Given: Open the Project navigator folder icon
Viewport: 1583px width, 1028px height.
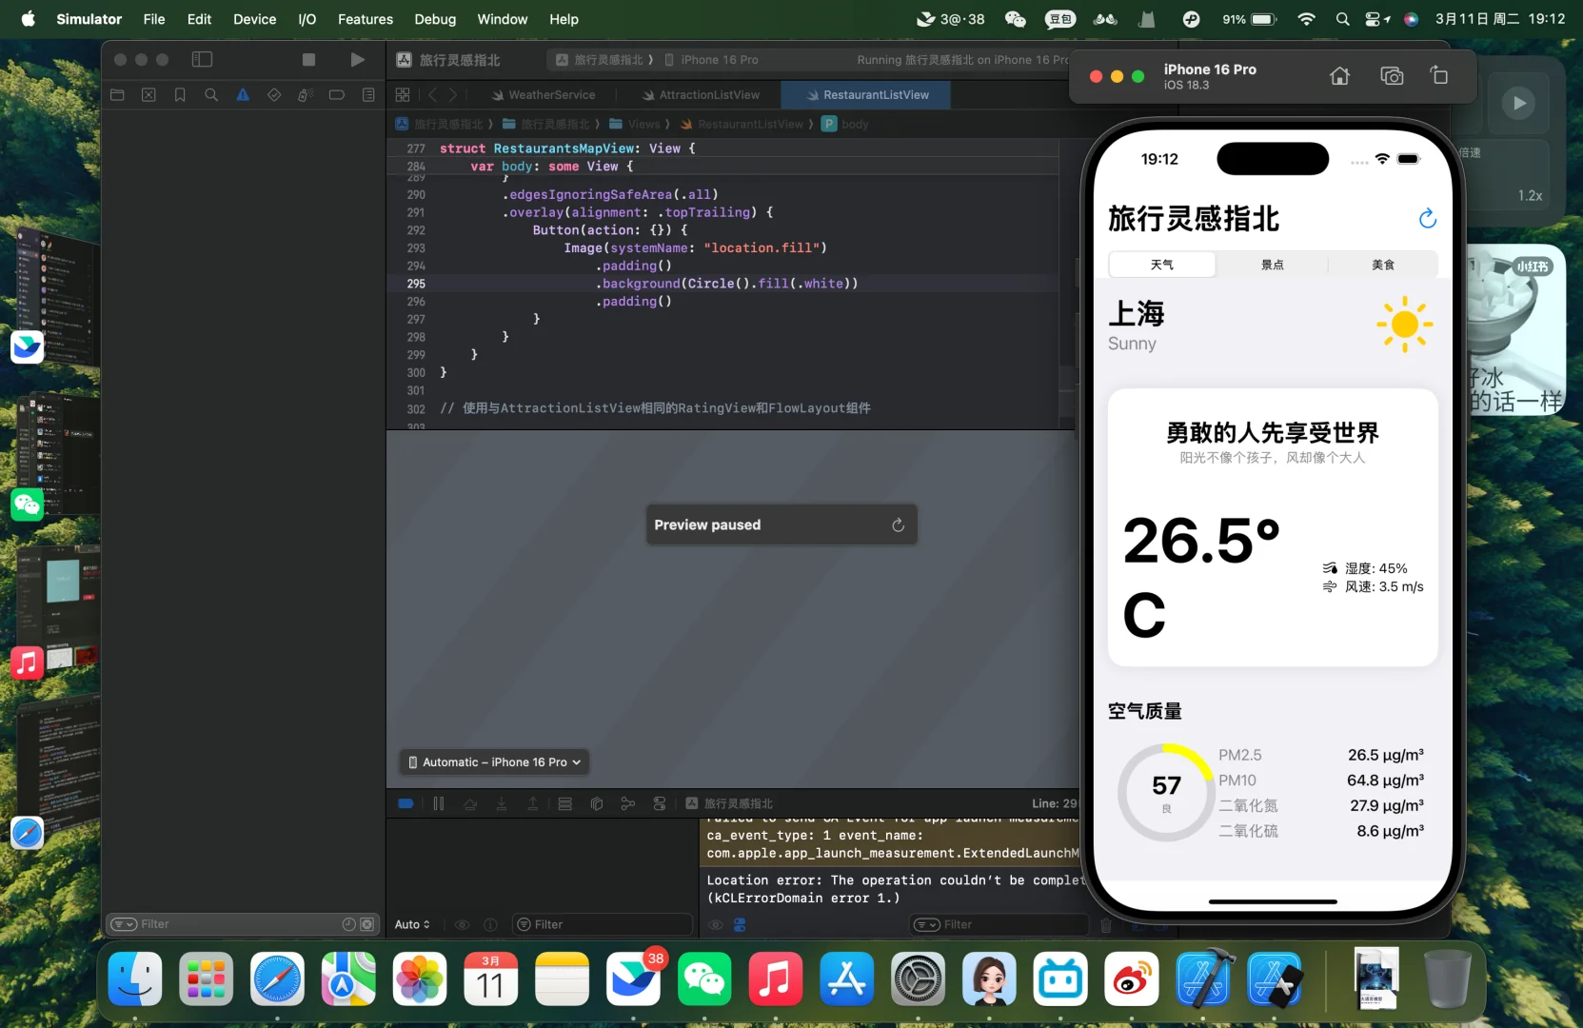Looking at the screenshot, I should pos(117,95).
